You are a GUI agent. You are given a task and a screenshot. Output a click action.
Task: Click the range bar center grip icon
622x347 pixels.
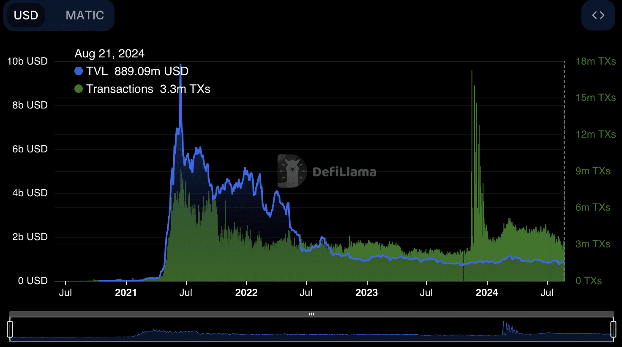click(x=311, y=314)
